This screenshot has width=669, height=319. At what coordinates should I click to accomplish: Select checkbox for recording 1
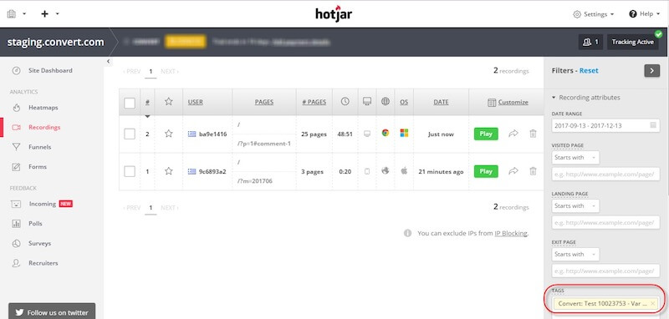click(130, 172)
